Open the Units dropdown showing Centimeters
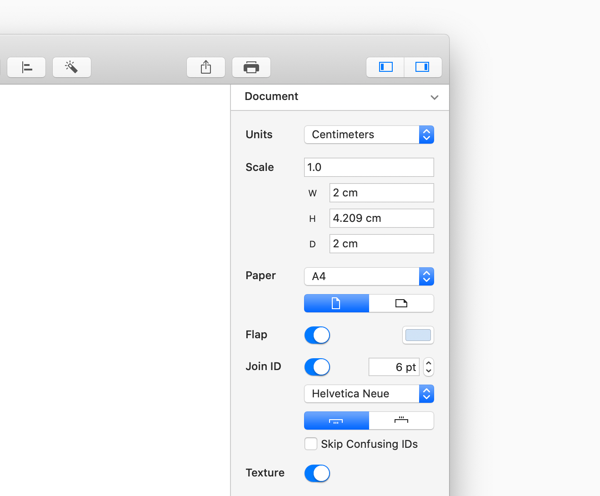600x496 pixels. (369, 135)
